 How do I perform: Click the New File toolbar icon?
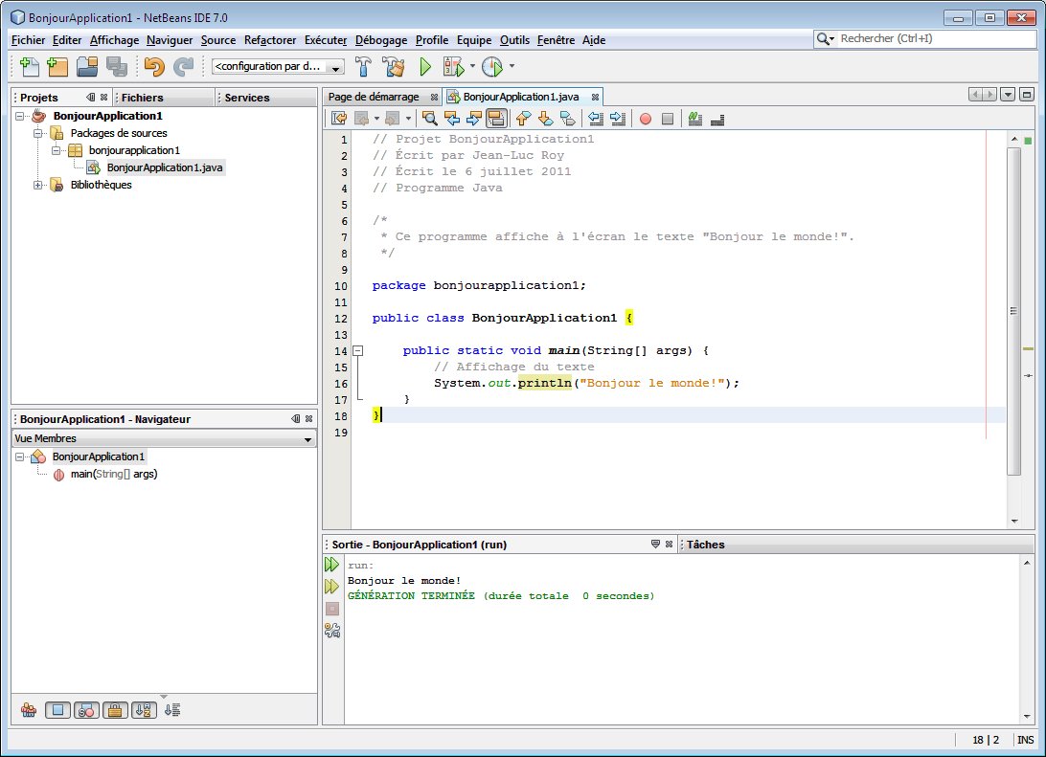pos(30,66)
